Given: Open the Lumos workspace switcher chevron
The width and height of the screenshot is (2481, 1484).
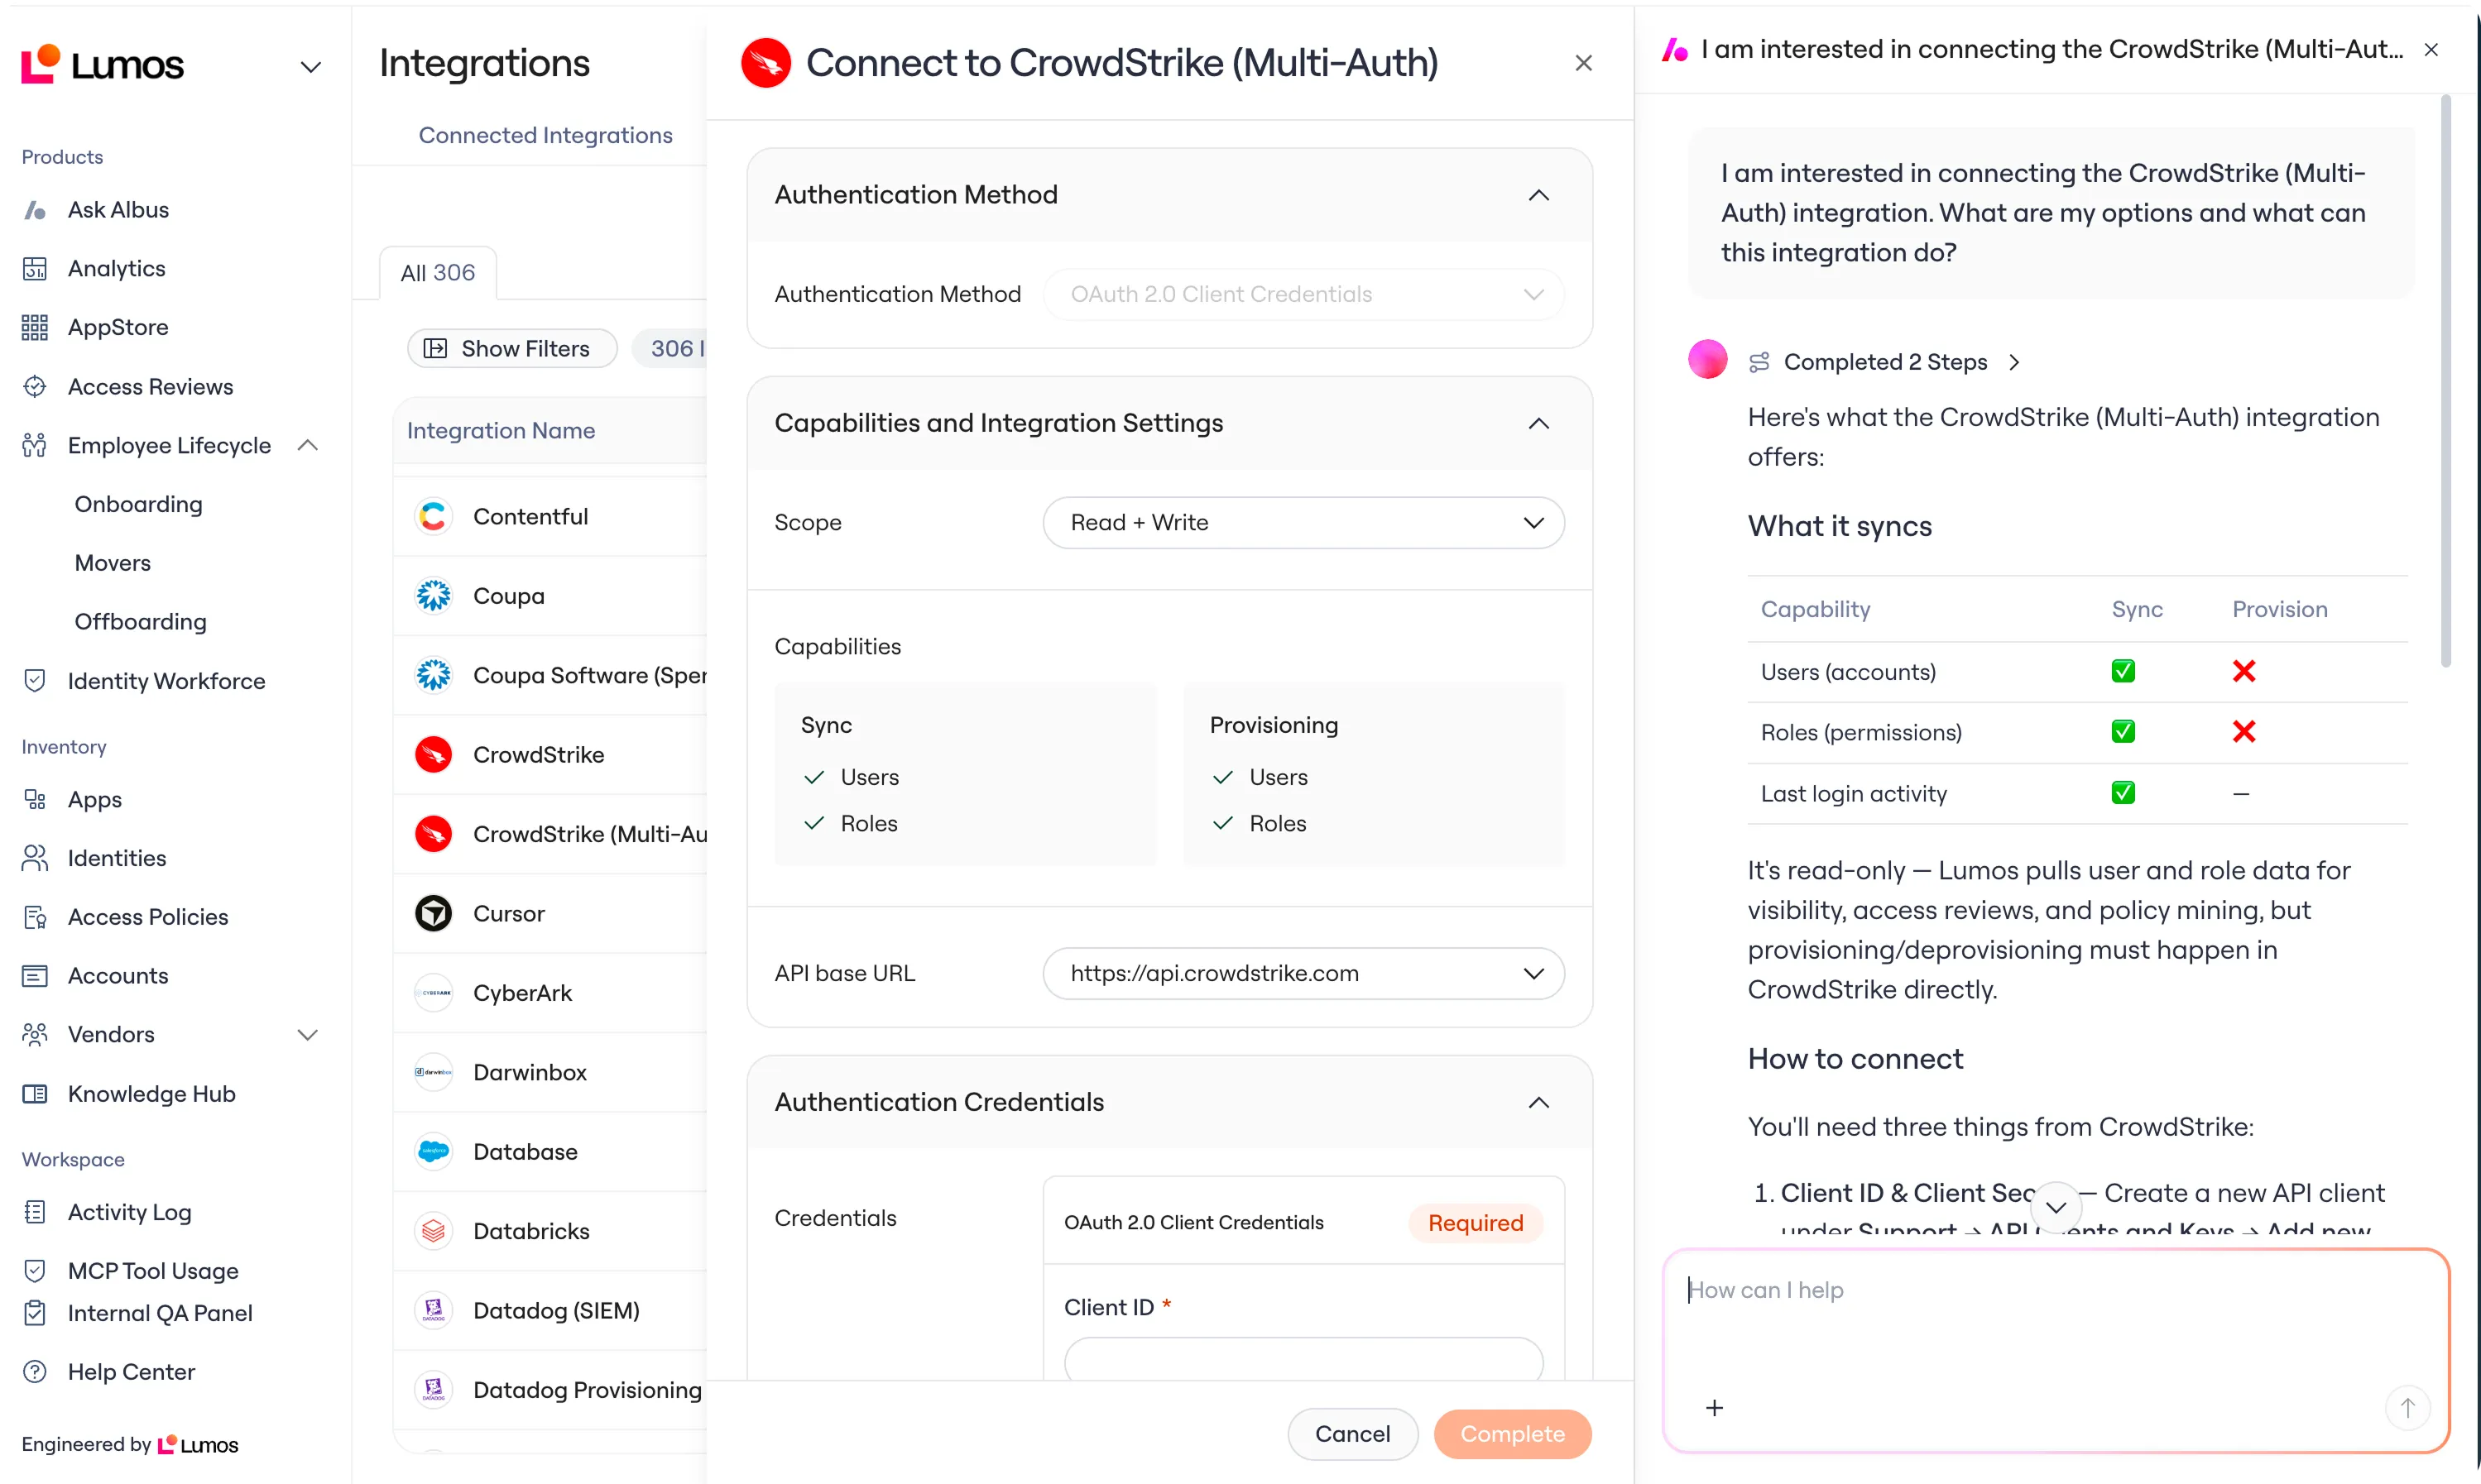Looking at the screenshot, I should 310,67.
